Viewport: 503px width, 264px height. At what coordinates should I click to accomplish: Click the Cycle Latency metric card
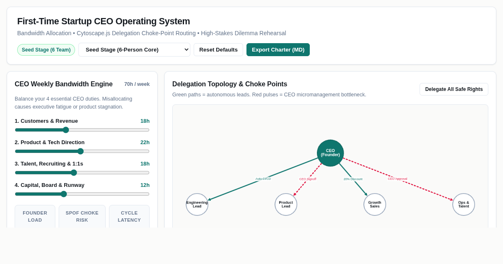[x=129, y=216]
